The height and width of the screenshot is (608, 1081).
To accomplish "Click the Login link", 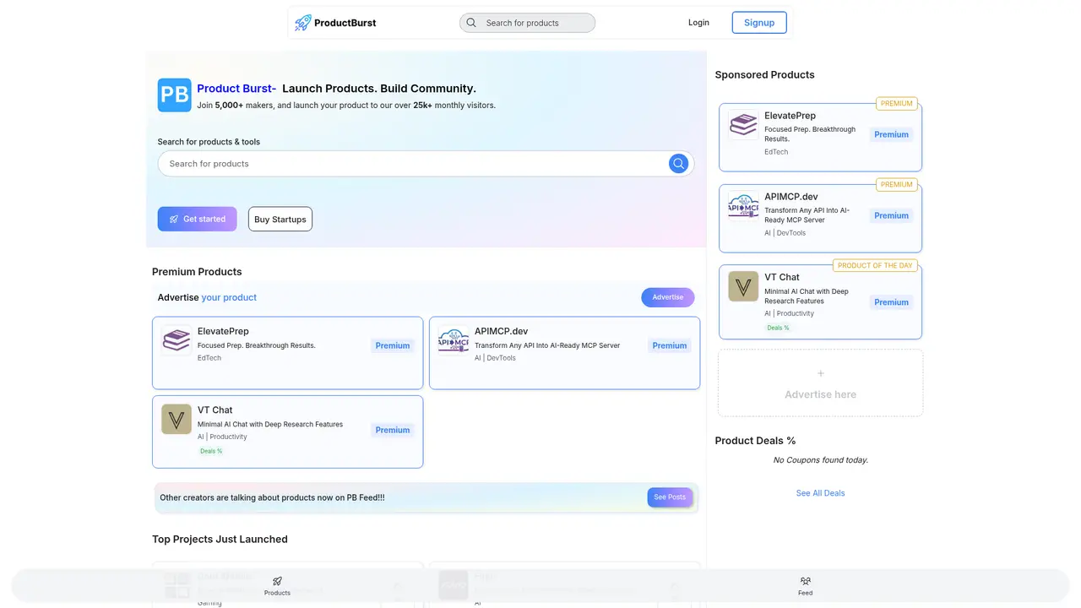I will click(x=698, y=23).
